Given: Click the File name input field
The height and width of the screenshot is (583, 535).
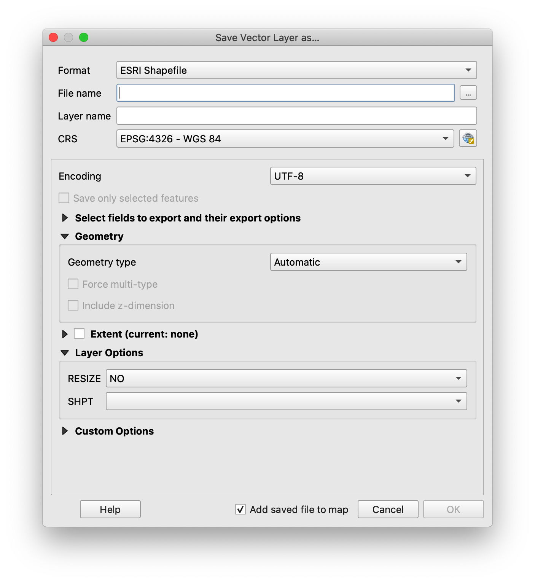Looking at the screenshot, I should click(285, 93).
